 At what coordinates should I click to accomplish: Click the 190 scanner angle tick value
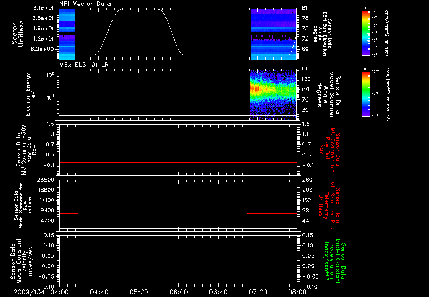point(306,69)
